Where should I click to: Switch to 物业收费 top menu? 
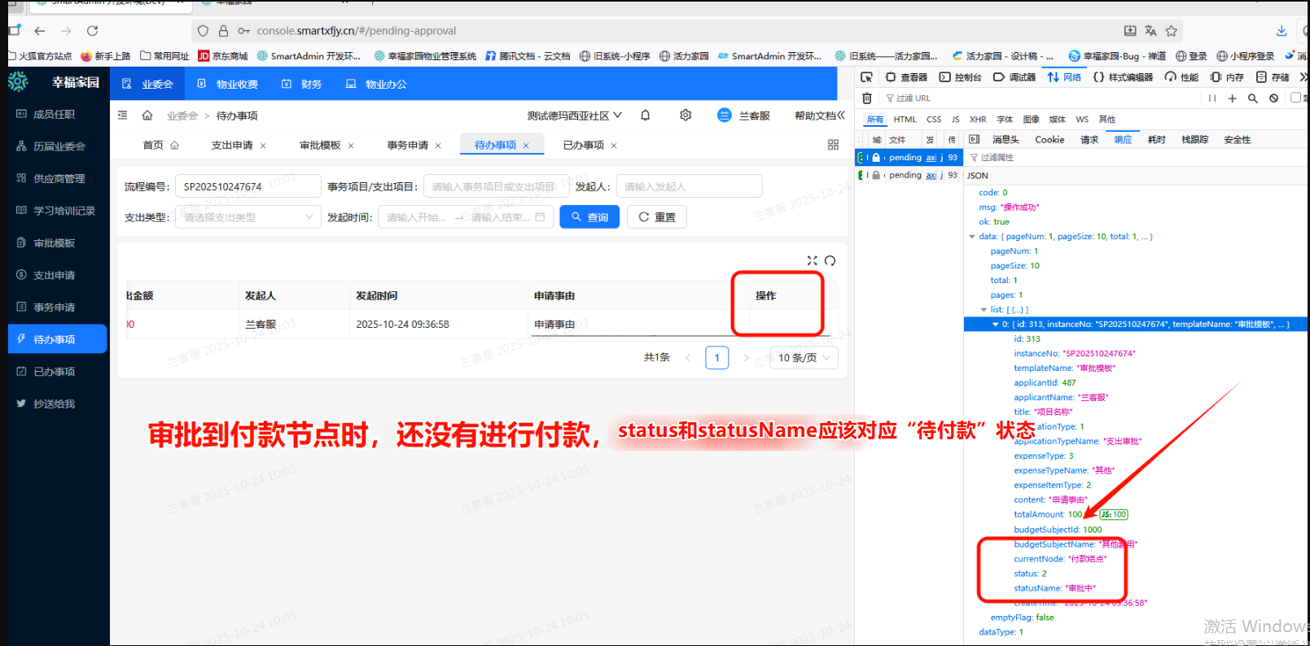pos(229,84)
